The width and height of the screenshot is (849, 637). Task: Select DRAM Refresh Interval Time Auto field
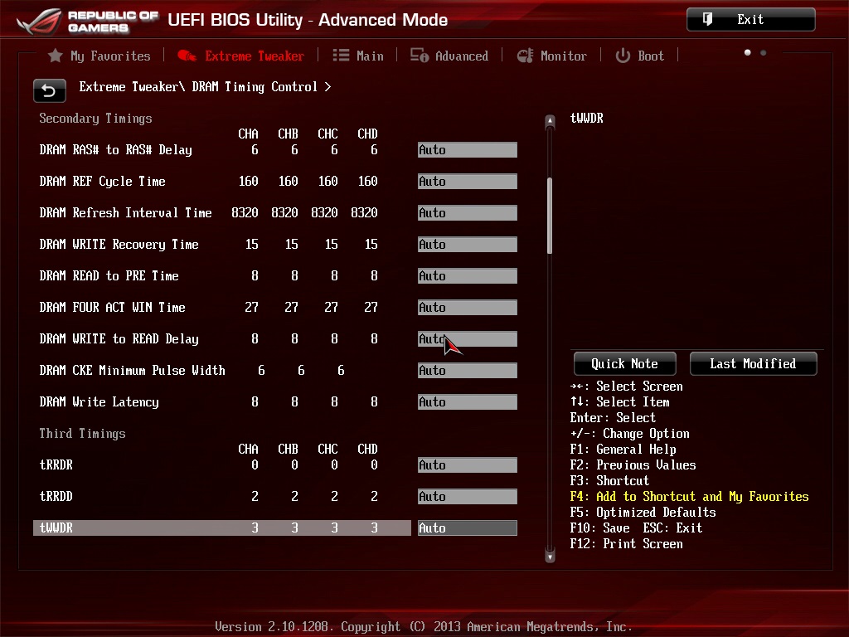pos(468,213)
